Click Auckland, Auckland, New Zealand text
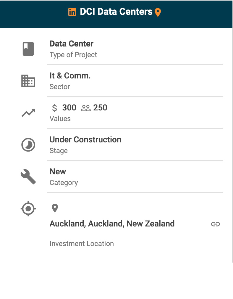Image resolution: width=233 pixels, height=299 pixels. 112,224
